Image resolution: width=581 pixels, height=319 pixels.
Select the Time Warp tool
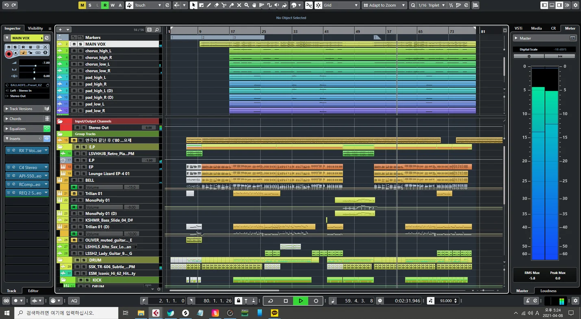[262, 5]
